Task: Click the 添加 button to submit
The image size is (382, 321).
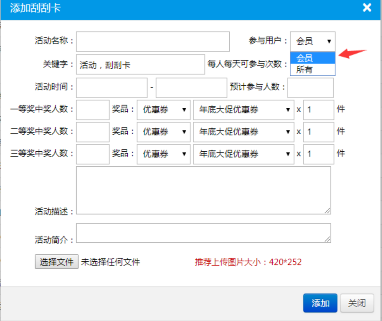Action: (x=320, y=303)
